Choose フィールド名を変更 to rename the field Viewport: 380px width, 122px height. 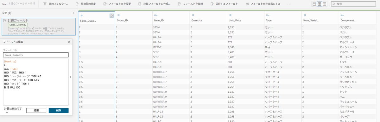point(117,4)
